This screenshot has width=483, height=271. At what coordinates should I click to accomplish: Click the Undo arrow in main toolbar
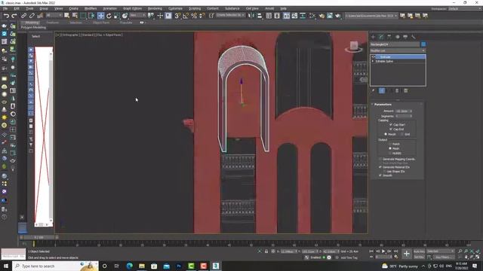6,16
